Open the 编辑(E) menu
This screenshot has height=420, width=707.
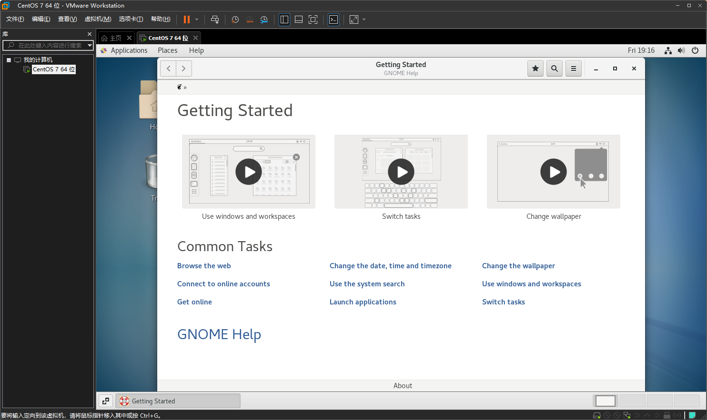pos(41,19)
